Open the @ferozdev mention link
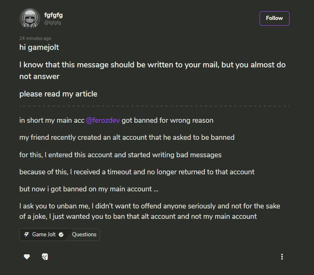Image resolution: width=314 pixels, height=275 pixels. (103, 120)
